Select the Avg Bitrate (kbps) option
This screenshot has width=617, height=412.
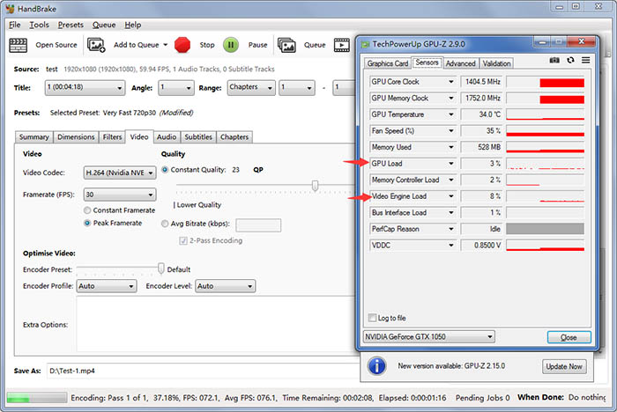165,224
